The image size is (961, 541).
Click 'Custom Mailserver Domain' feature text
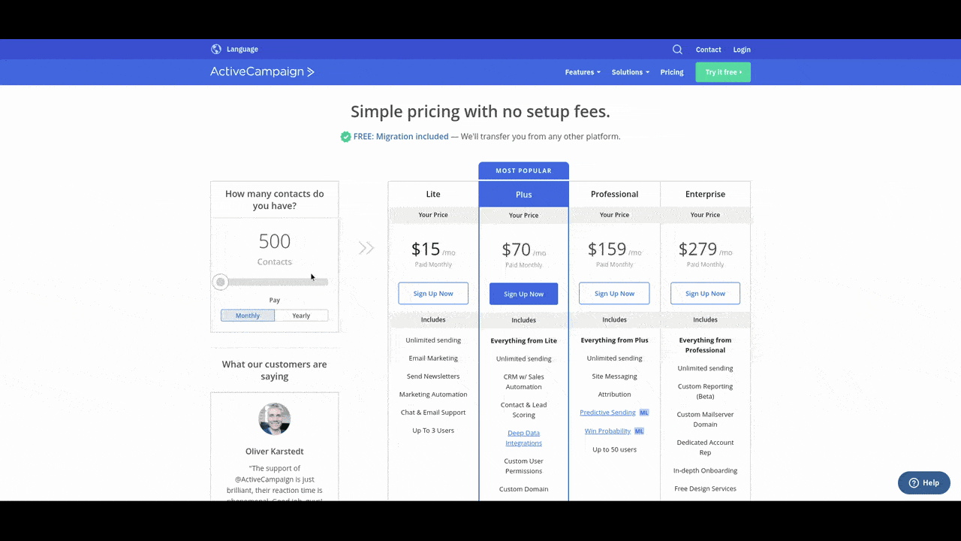click(705, 419)
